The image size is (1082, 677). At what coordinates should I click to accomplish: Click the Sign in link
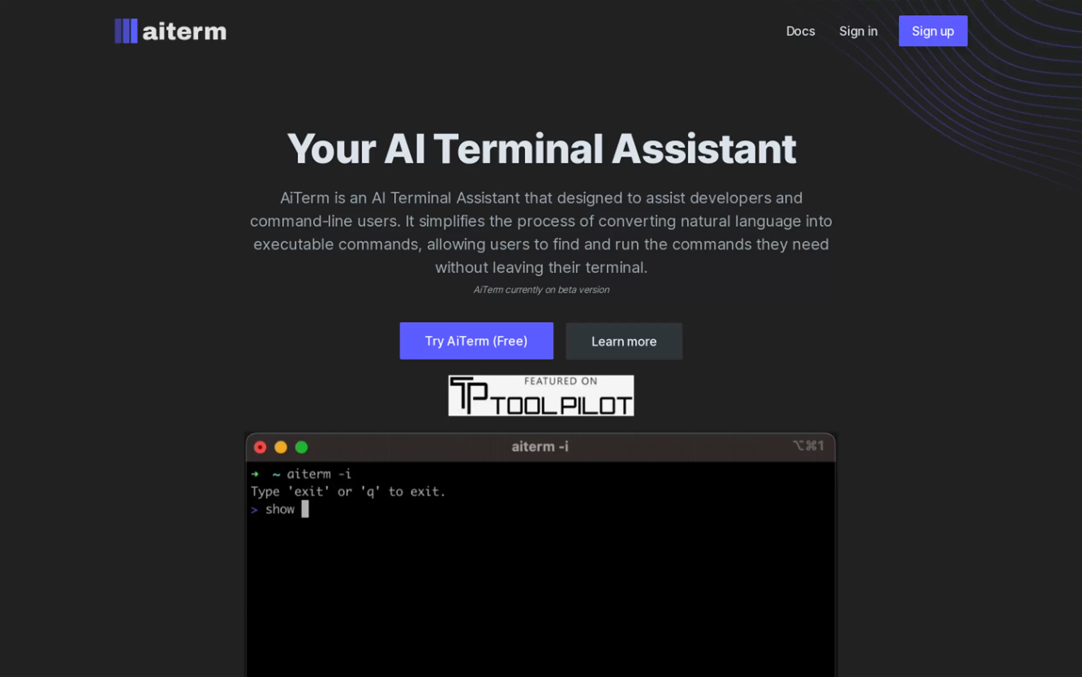(x=858, y=31)
